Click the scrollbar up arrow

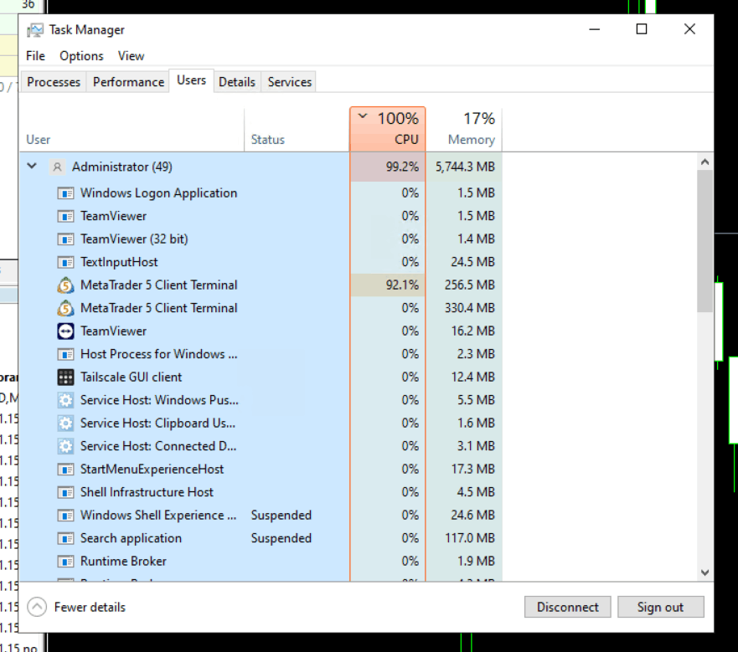704,162
